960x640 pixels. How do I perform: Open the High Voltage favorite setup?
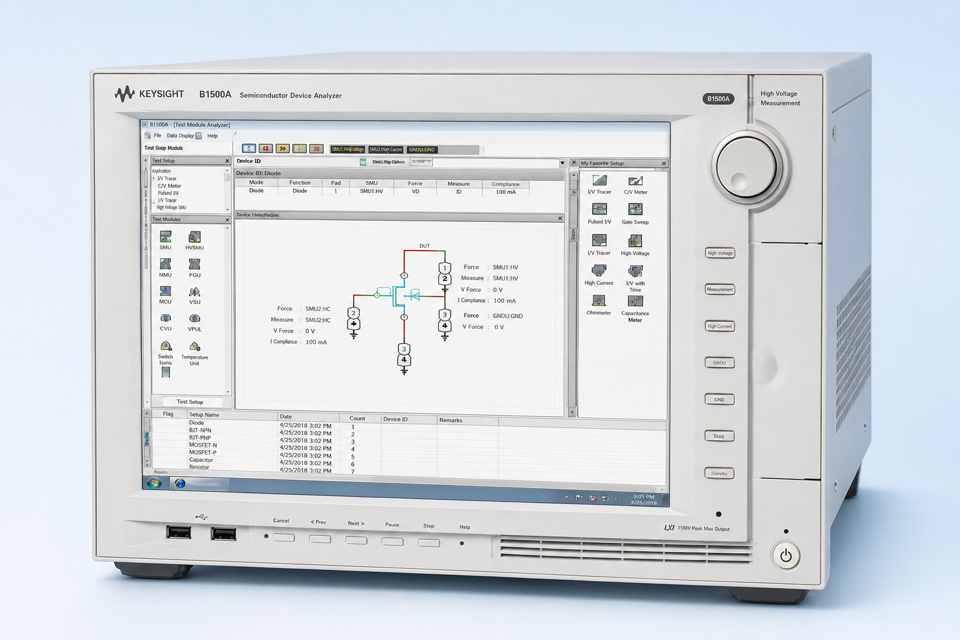(x=635, y=241)
